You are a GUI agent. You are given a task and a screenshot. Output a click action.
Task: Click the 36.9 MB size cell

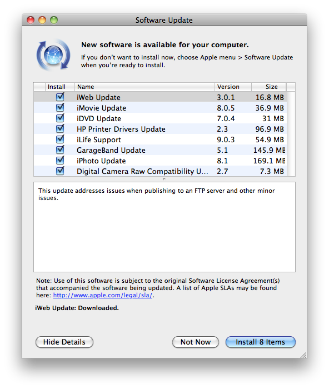270,108
